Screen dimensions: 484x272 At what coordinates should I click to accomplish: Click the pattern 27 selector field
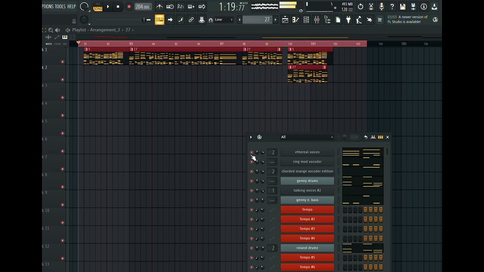tap(257, 20)
